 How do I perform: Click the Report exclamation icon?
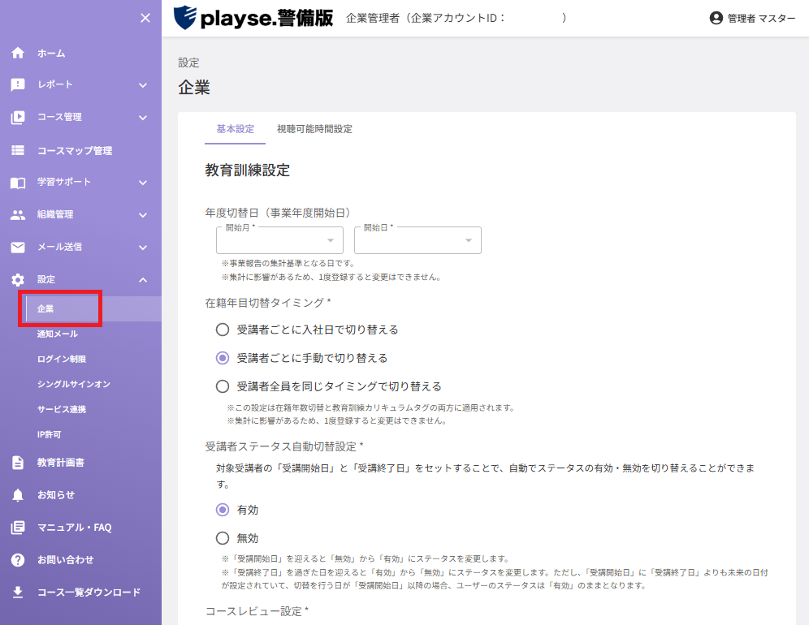pos(18,84)
